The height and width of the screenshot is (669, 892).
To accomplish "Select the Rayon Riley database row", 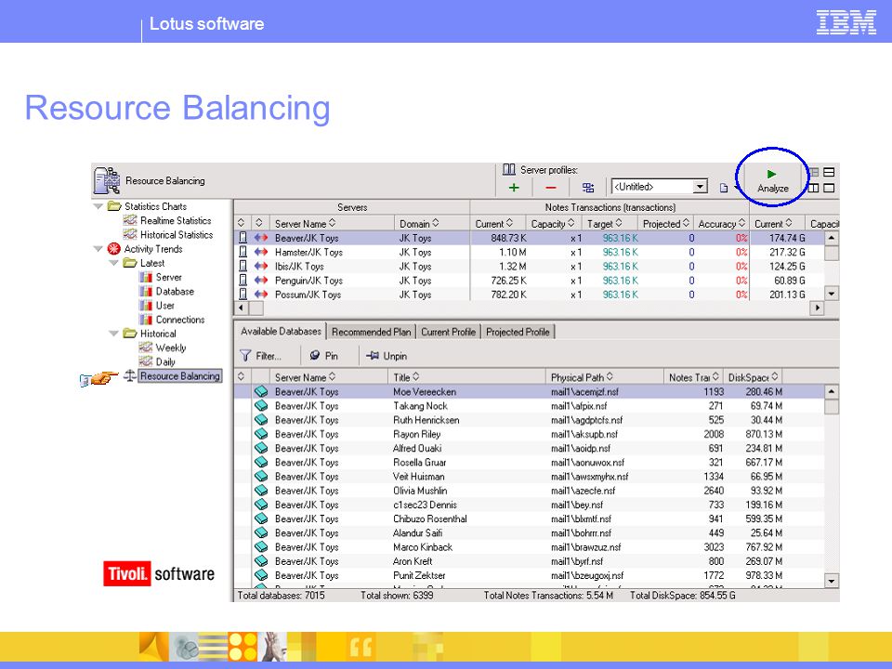I will click(x=529, y=434).
